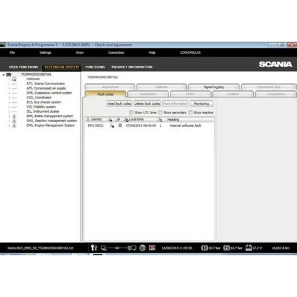Switch to the USER FUNCTIONS tab
This screenshot has width=297, height=297.
click(x=24, y=67)
